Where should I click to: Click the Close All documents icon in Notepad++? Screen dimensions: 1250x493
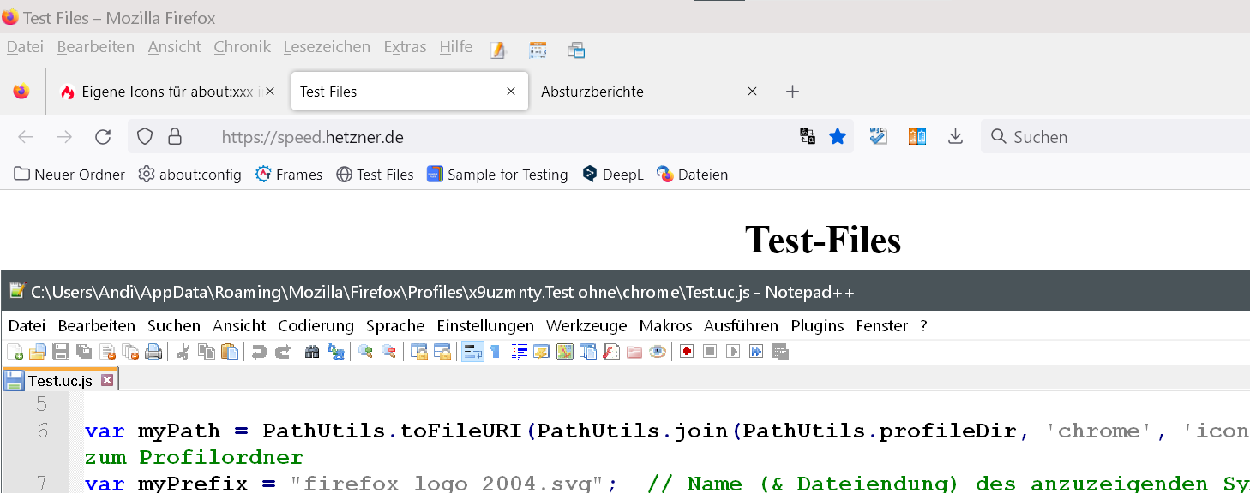[x=130, y=352]
